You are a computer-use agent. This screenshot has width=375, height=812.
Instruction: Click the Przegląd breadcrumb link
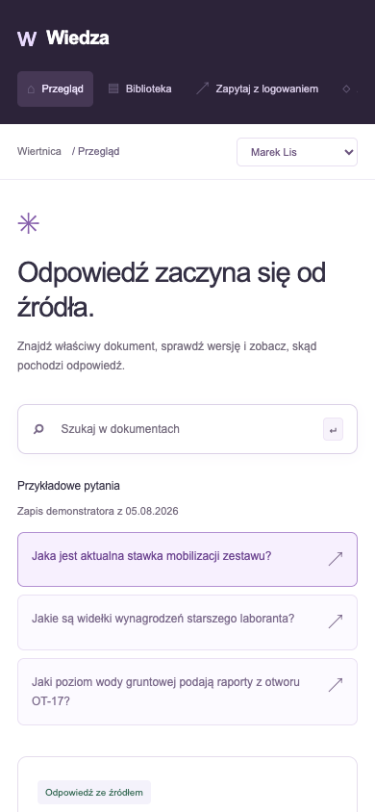point(99,151)
